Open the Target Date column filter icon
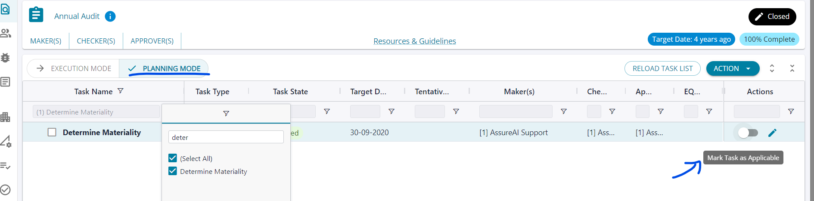The height and width of the screenshot is (201, 814). pos(391,111)
